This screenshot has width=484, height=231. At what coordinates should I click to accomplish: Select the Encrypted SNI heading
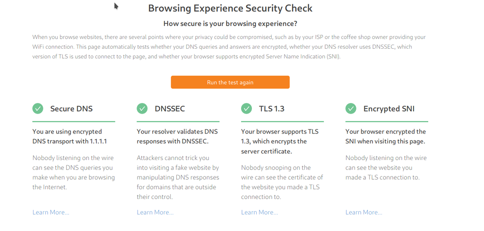pos(389,109)
